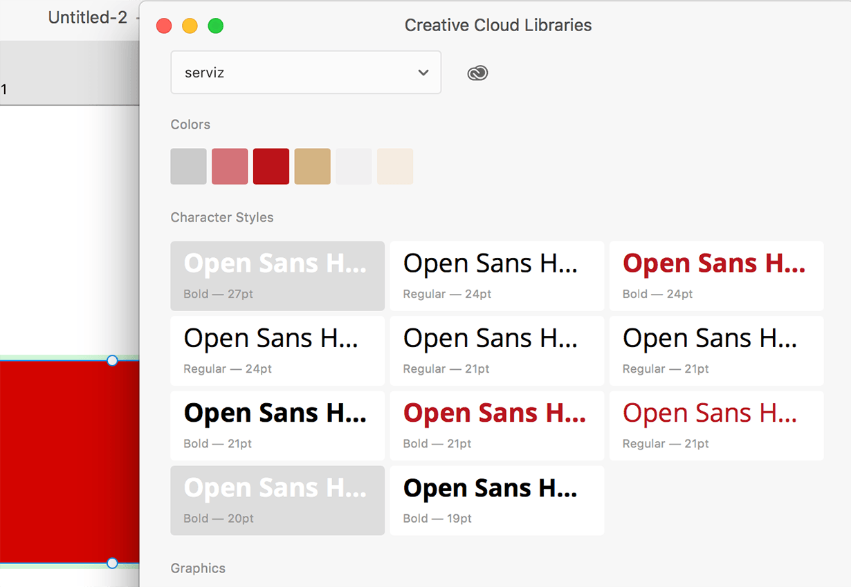Apply the white Bold 20pt character style
851x587 pixels.
click(277, 501)
